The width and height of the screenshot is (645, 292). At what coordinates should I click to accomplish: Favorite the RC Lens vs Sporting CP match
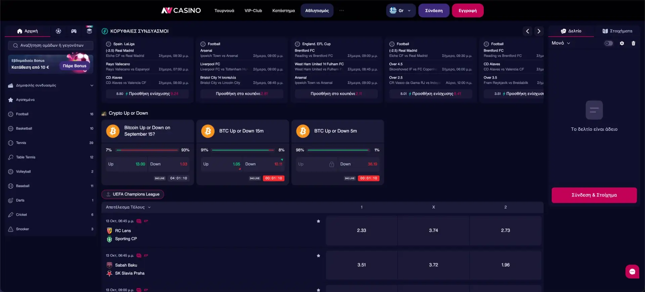tap(318, 221)
